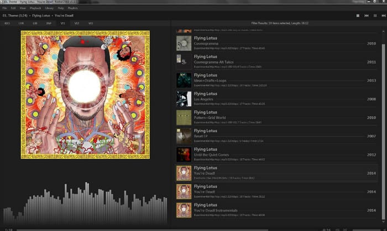
Task: Click the now-playing title 01. Theme text
Action: 15,15
